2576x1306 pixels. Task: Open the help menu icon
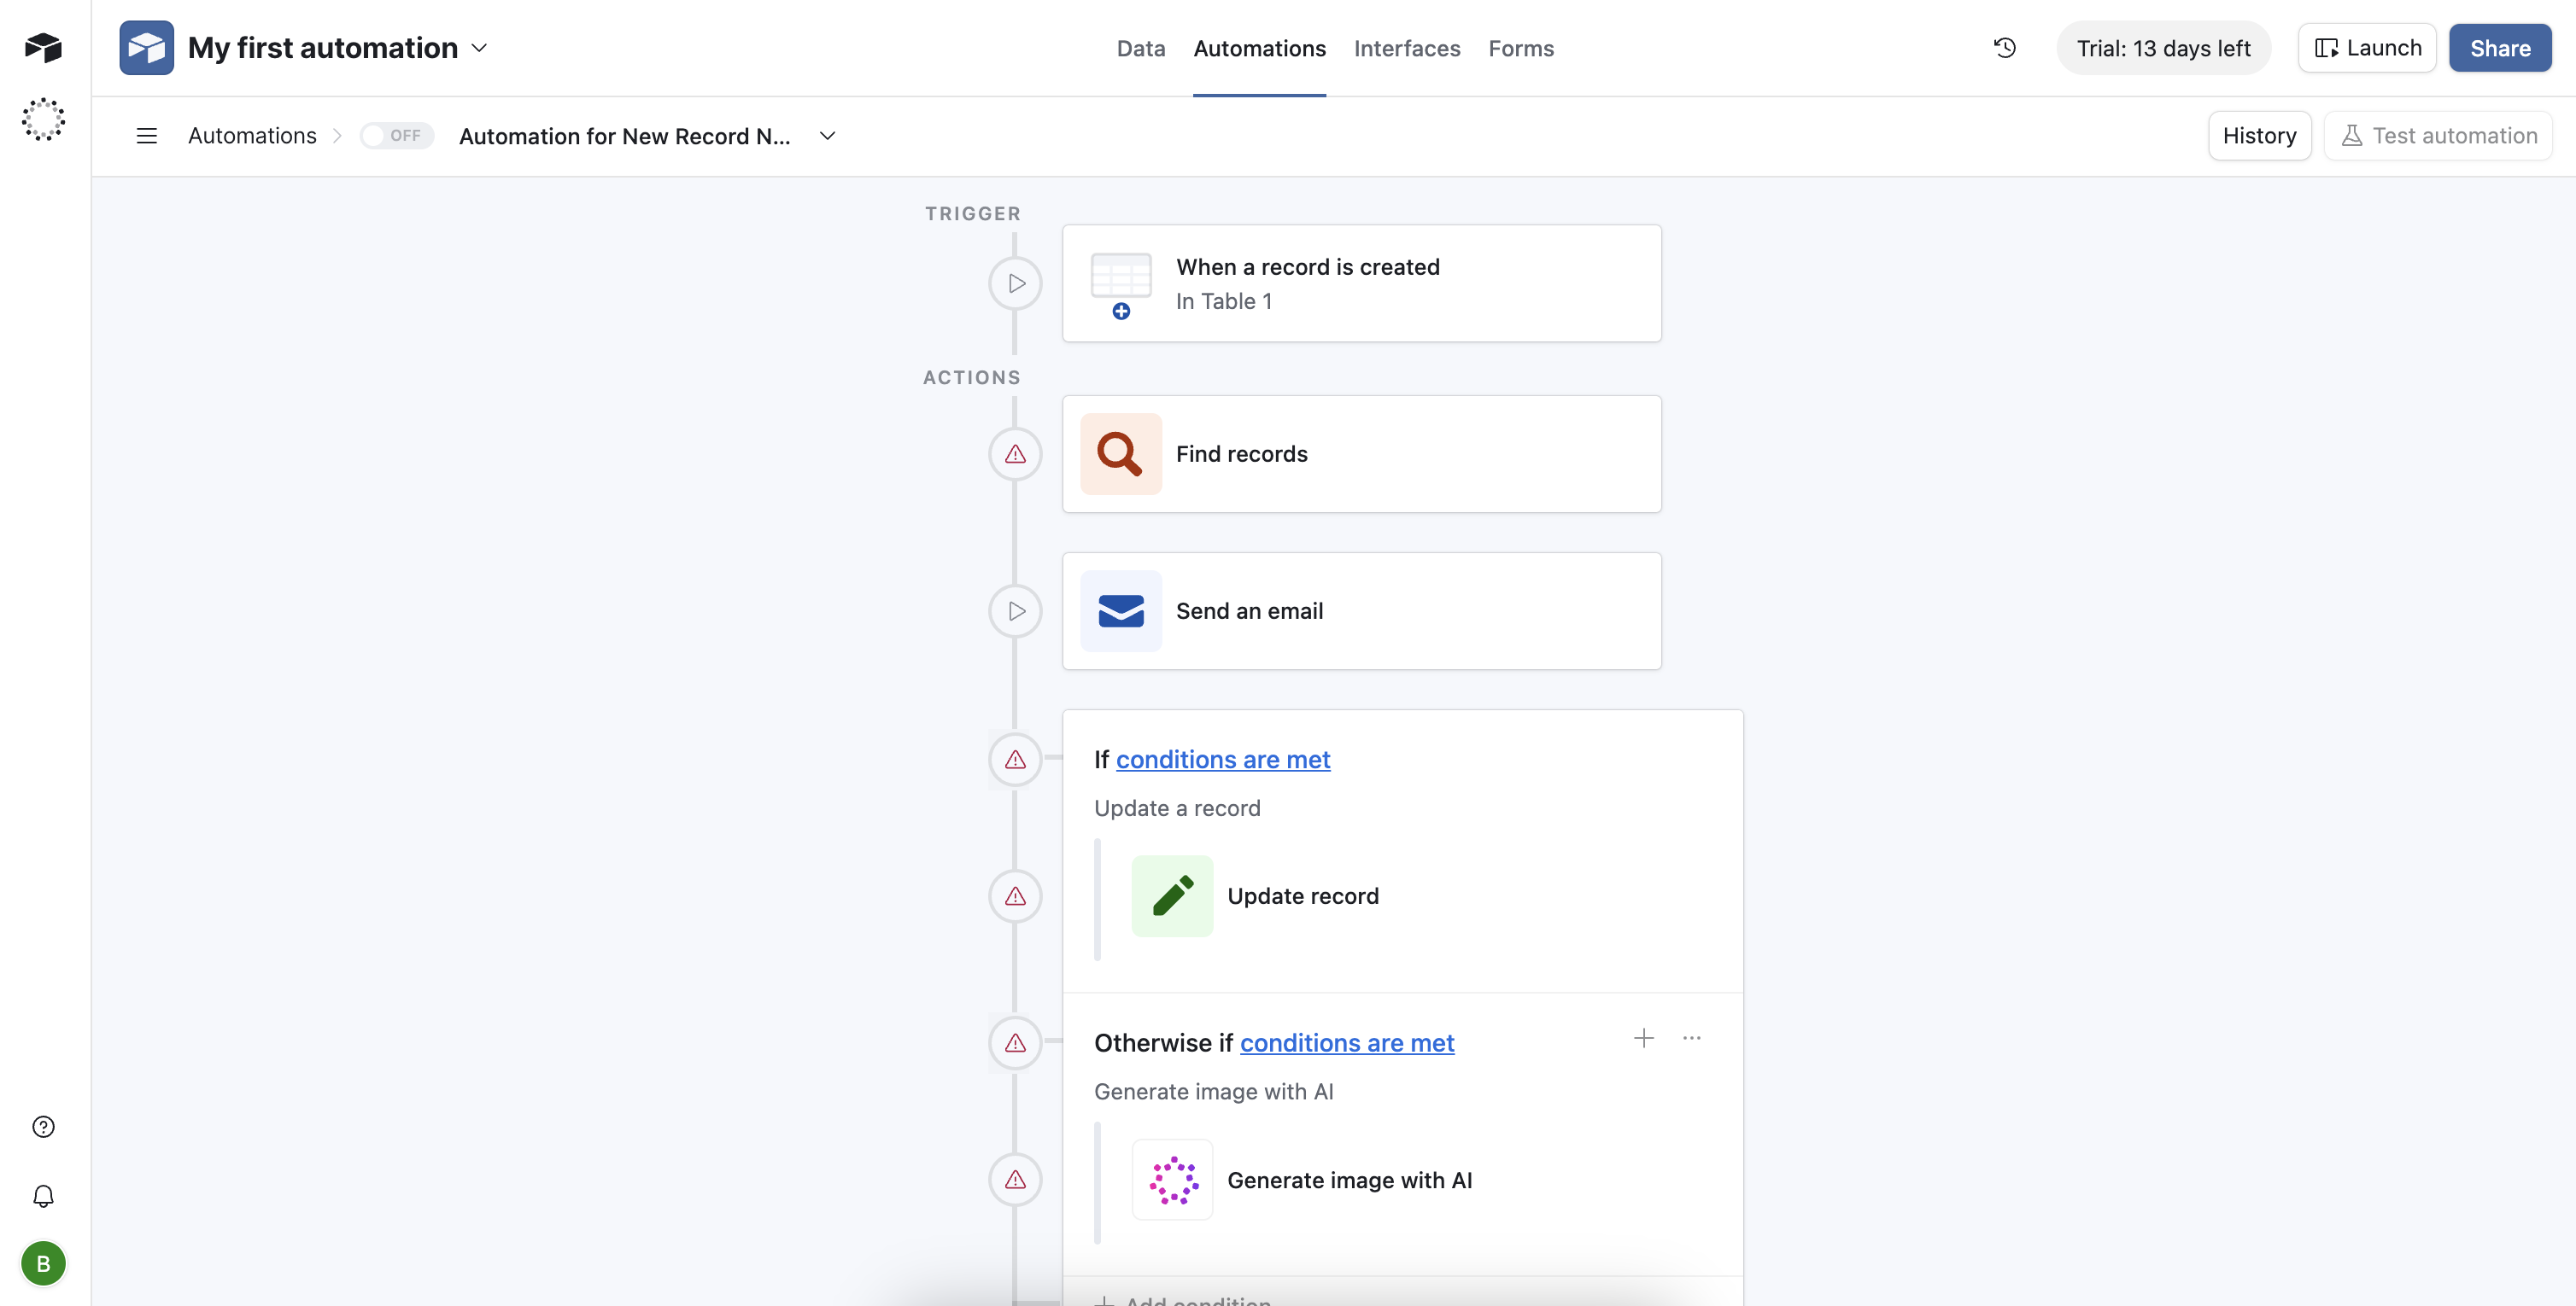pos(43,1125)
